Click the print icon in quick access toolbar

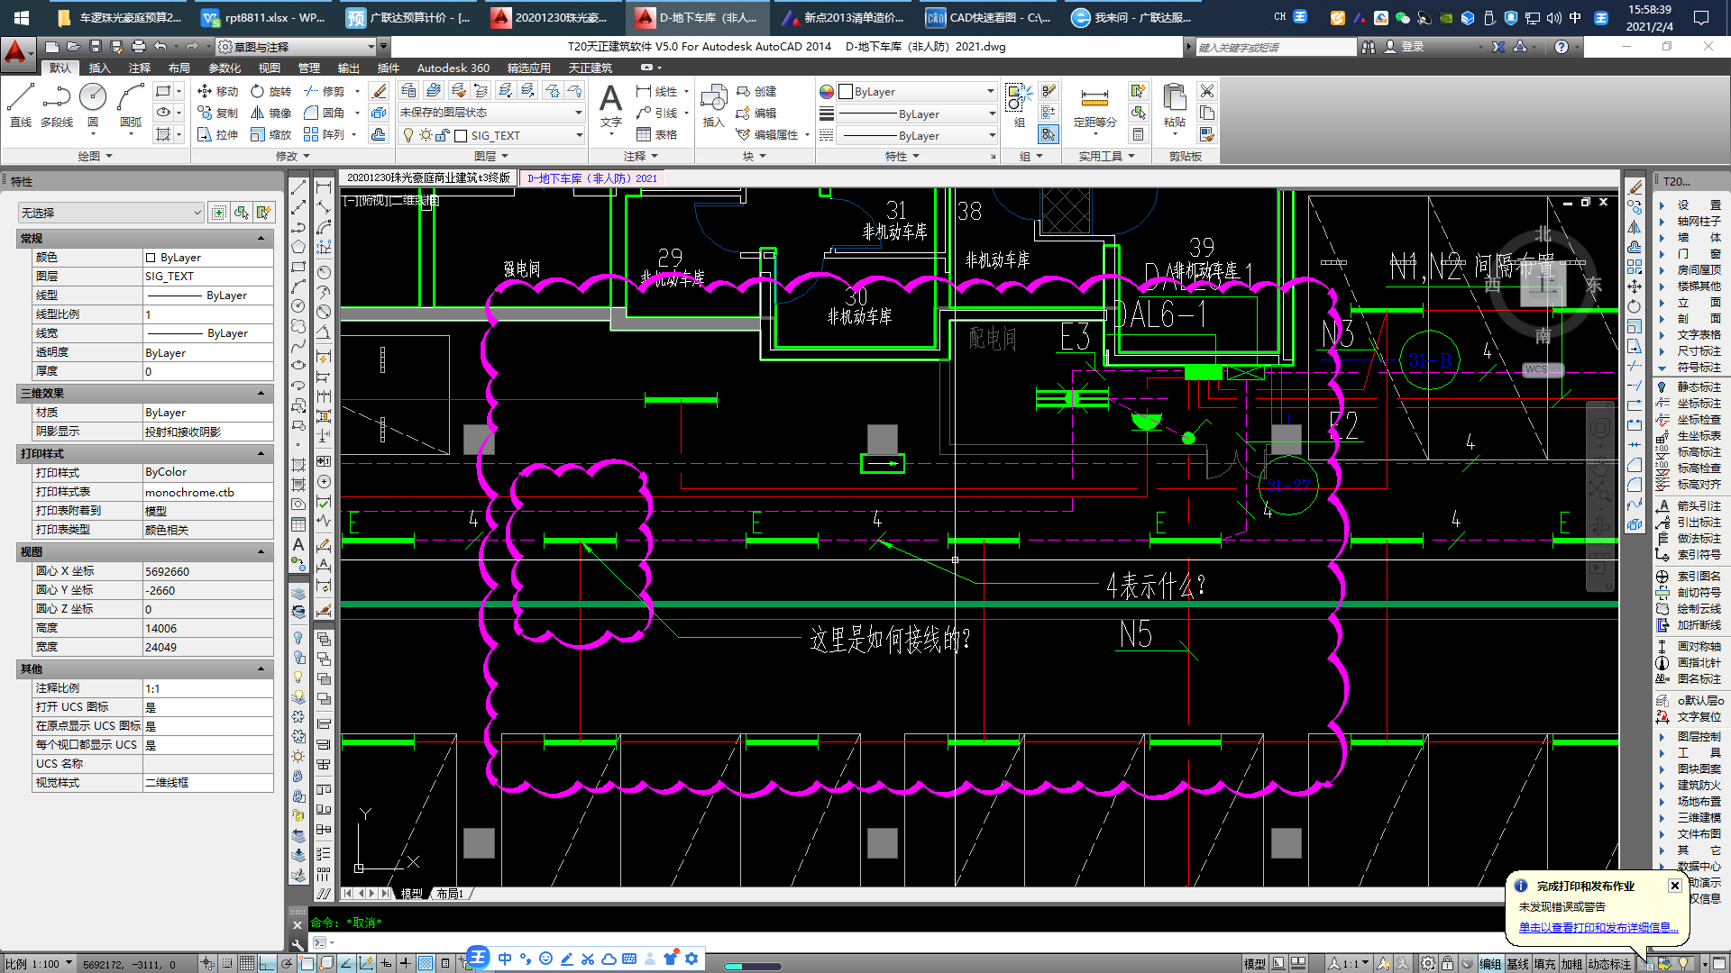point(138,46)
